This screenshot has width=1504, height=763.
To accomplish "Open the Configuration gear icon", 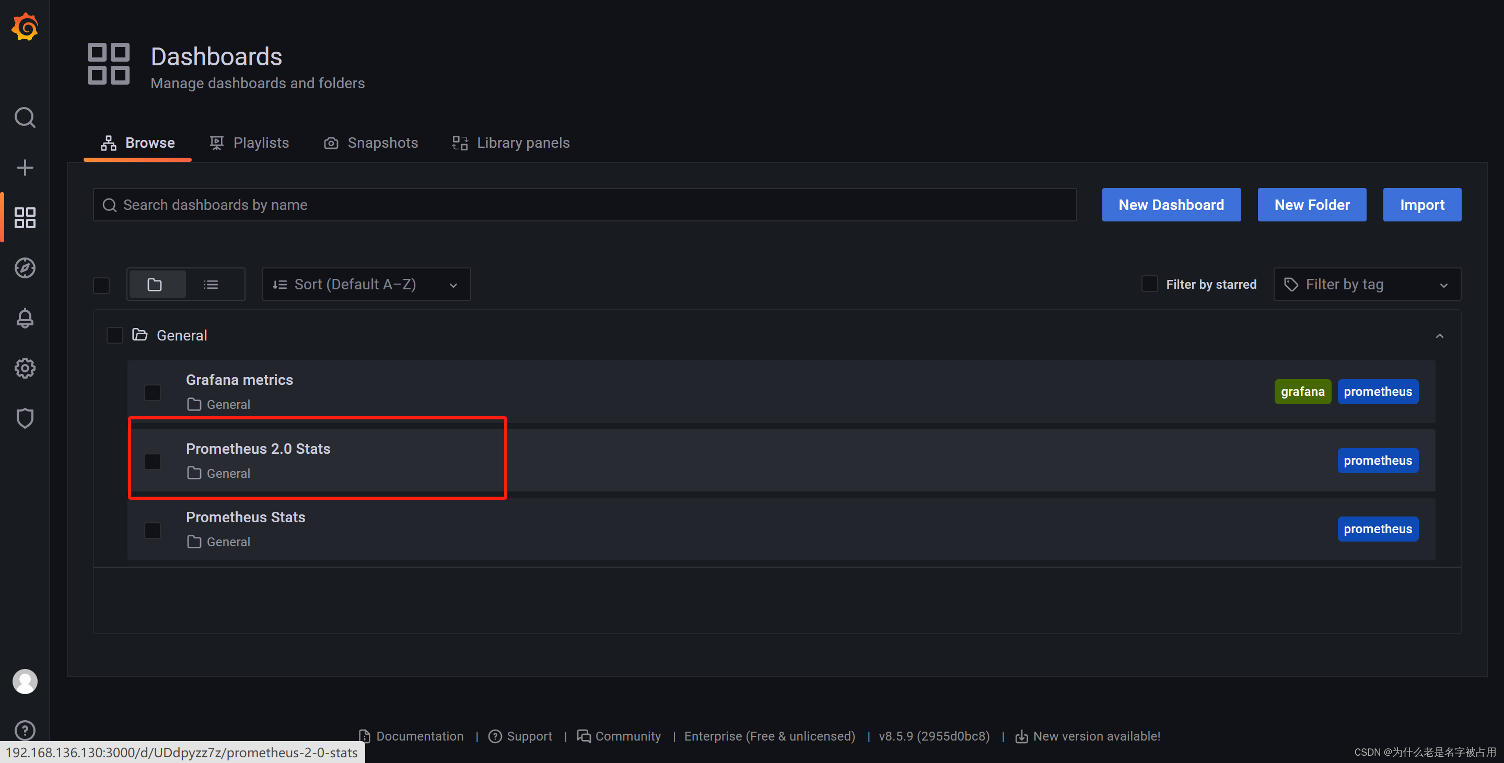I will coord(25,368).
